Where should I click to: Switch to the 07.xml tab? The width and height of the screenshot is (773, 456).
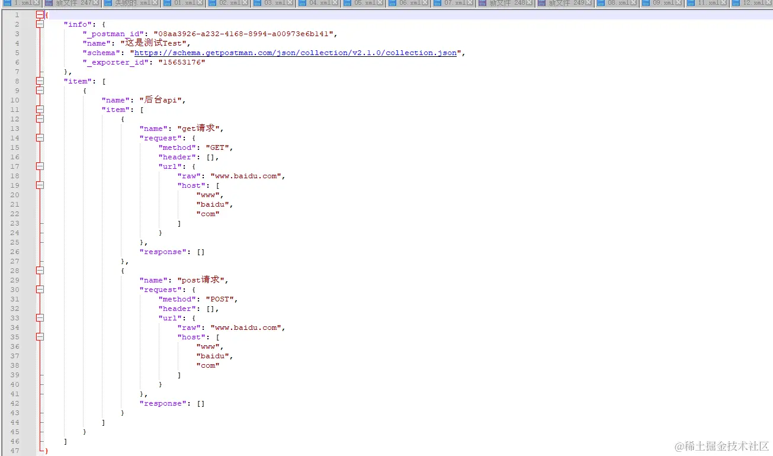pyautogui.click(x=453, y=3)
